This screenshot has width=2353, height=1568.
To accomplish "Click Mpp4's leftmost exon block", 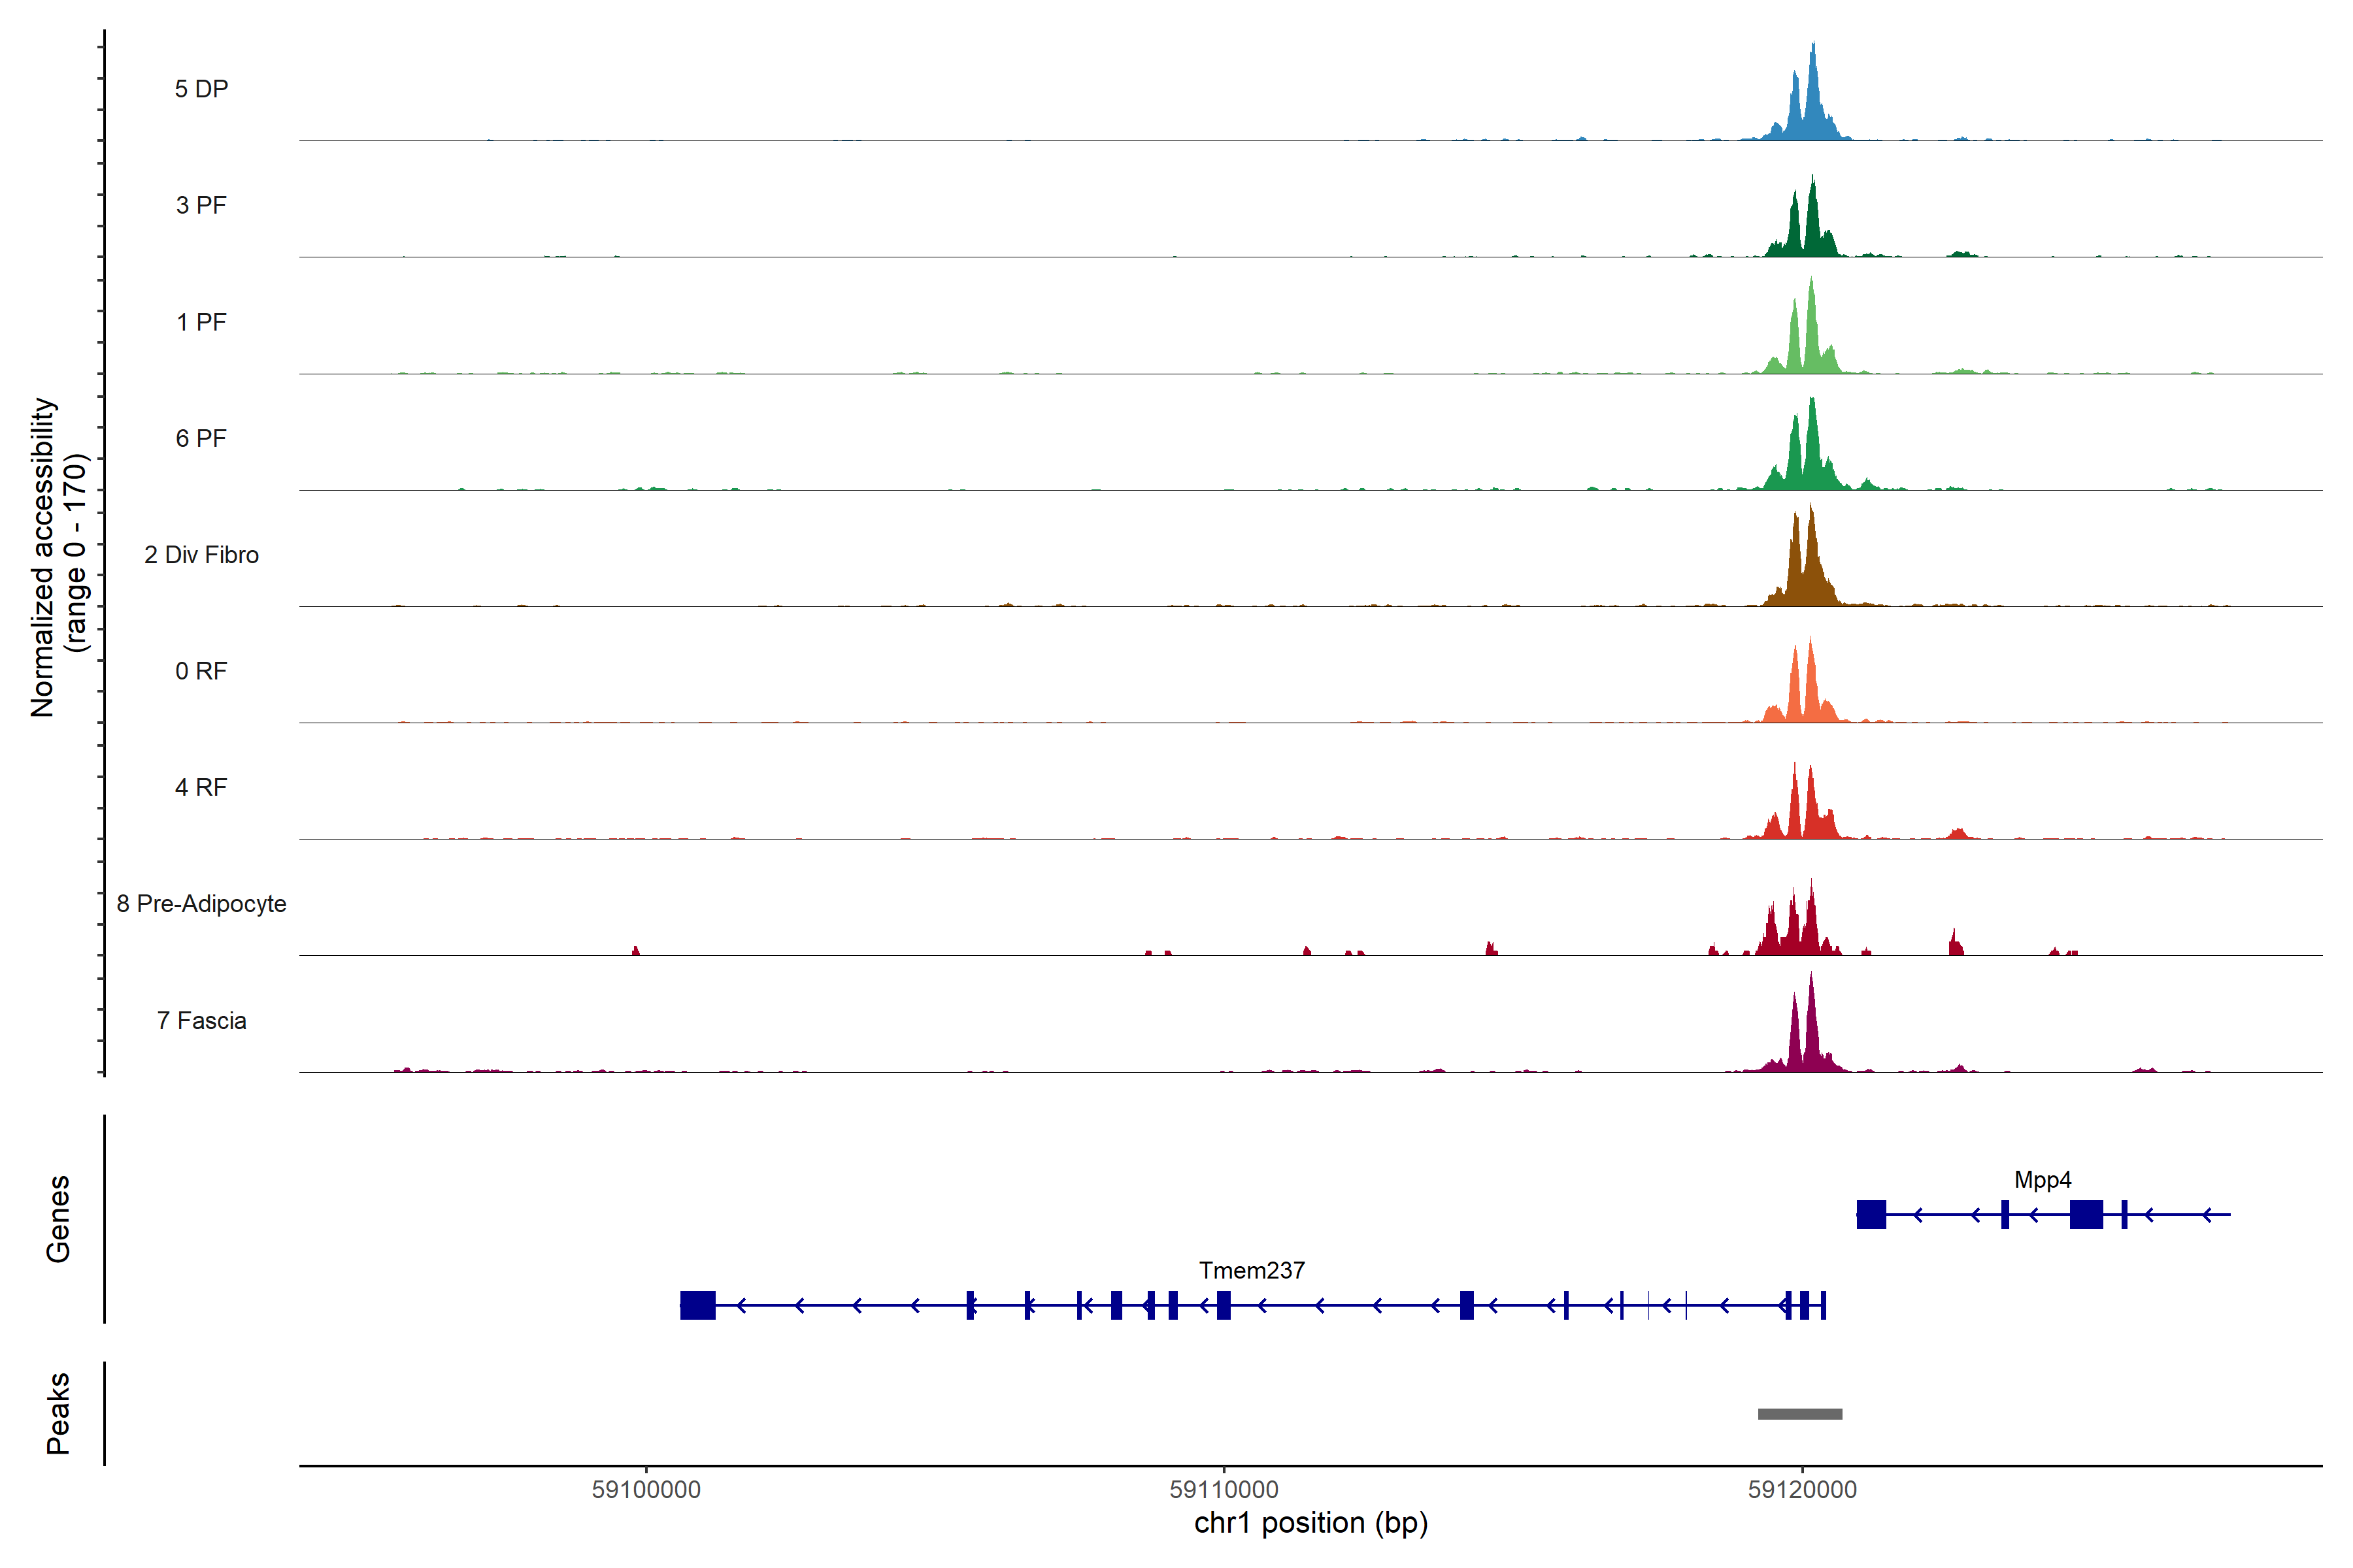I will point(1871,1214).
